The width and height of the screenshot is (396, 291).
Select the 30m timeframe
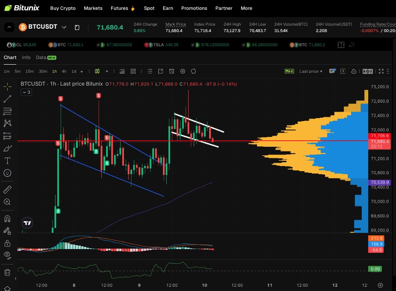tap(43, 71)
